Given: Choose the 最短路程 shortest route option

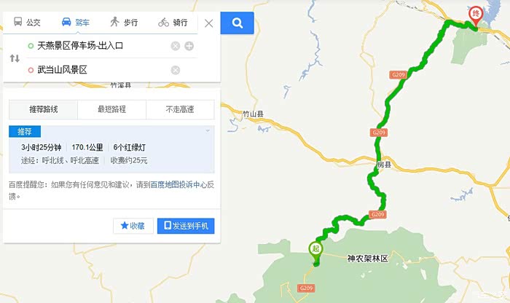Looking at the screenshot, I should pyautogui.click(x=111, y=109).
